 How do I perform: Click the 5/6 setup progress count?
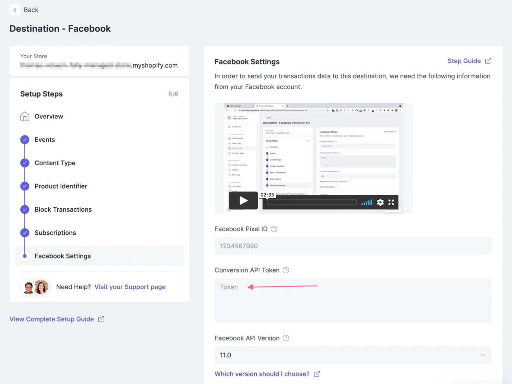pyautogui.click(x=173, y=94)
